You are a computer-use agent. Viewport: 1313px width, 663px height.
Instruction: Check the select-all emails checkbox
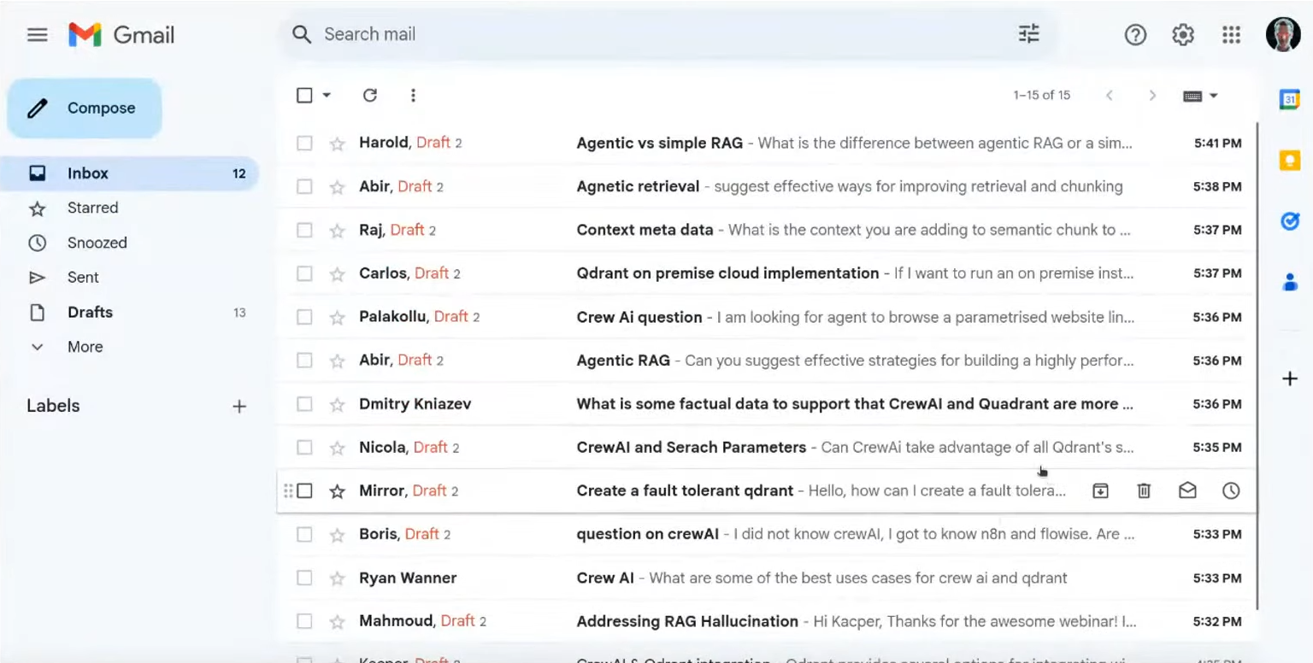pos(305,95)
